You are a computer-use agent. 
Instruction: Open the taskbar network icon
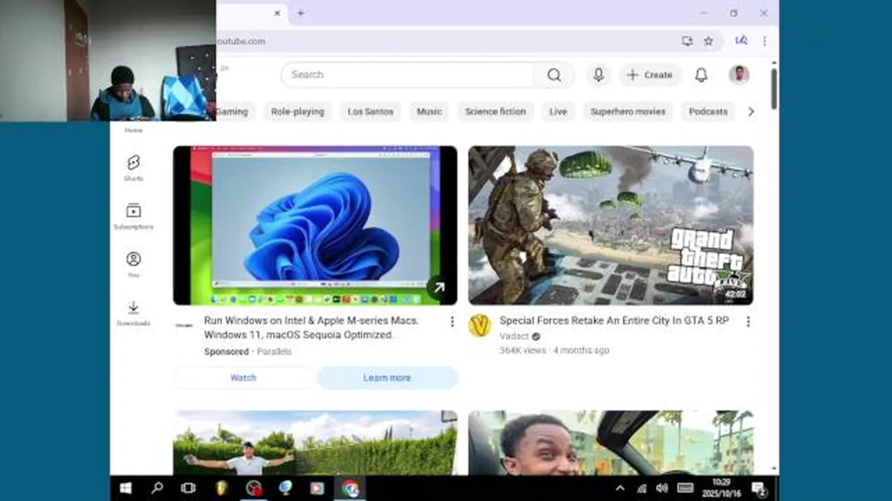642,488
